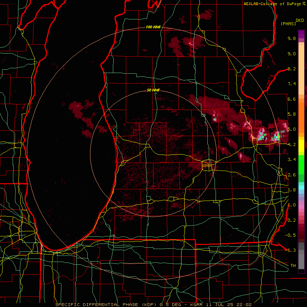The height and width of the screenshot is (307, 307).
Task: Click the 5.8 legend value label
Action: (292, 114)
